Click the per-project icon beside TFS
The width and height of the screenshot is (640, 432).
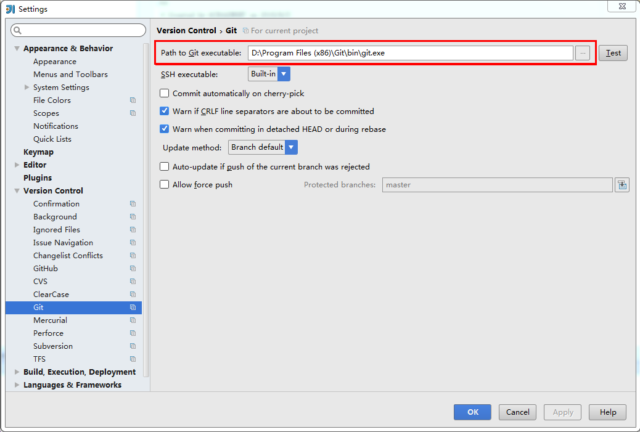133,359
